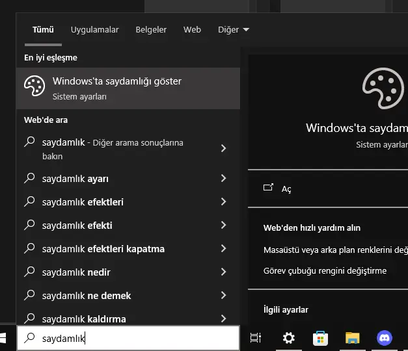408x351 pixels.
Task: Click palette icon beside best match result
Action: click(x=34, y=86)
